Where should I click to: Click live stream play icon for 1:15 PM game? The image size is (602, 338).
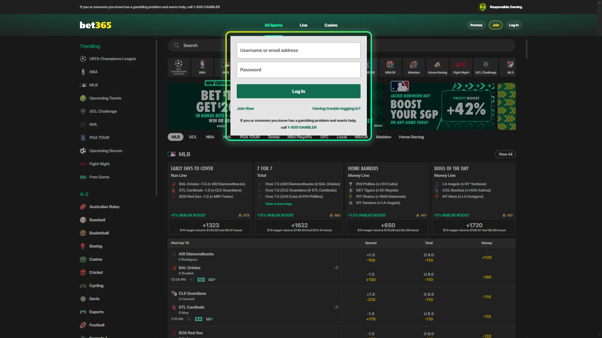pyautogui.click(x=189, y=319)
